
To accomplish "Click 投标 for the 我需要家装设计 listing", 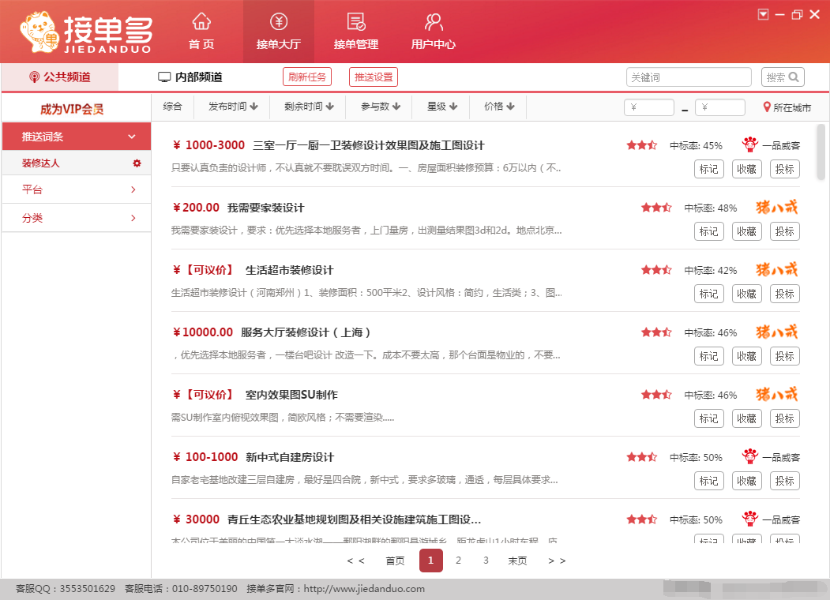I will tap(784, 231).
